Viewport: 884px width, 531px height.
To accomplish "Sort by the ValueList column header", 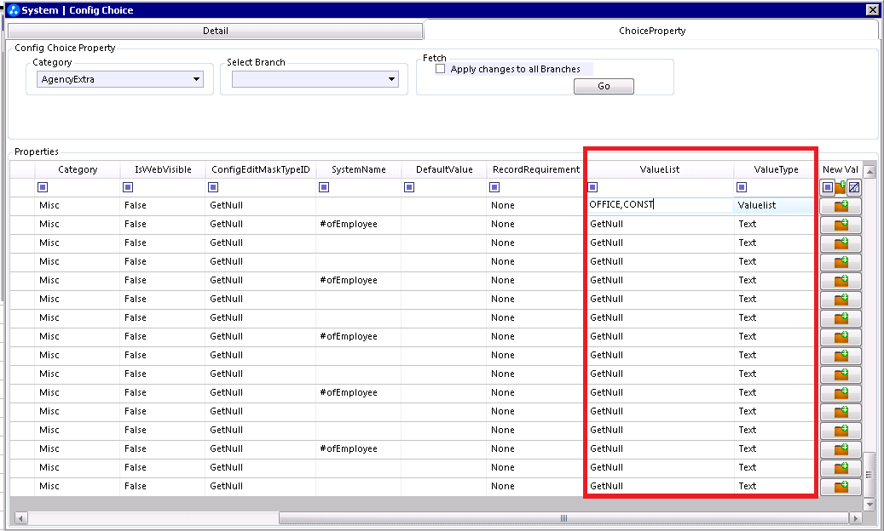I will [660, 169].
